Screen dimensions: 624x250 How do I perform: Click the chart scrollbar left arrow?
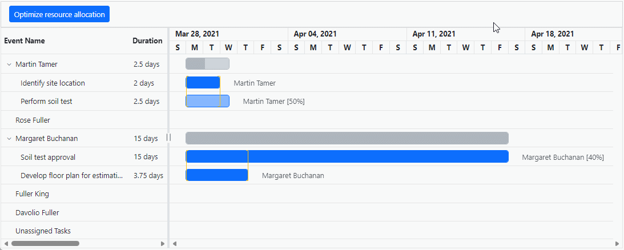click(x=175, y=244)
